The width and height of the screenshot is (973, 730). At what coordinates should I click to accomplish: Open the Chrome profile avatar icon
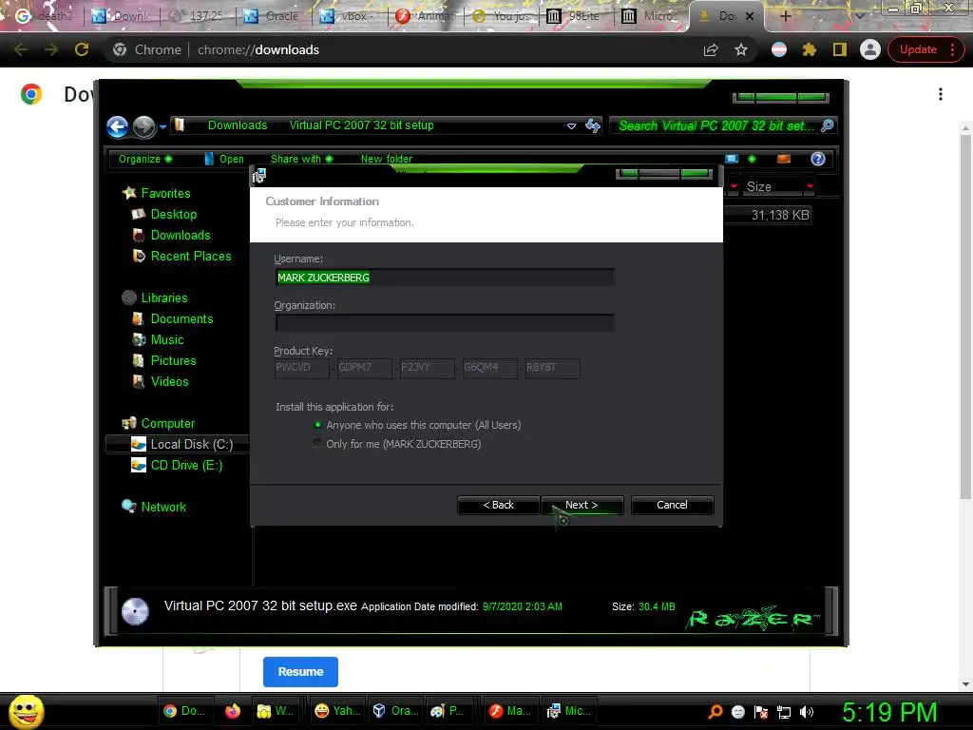(870, 49)
